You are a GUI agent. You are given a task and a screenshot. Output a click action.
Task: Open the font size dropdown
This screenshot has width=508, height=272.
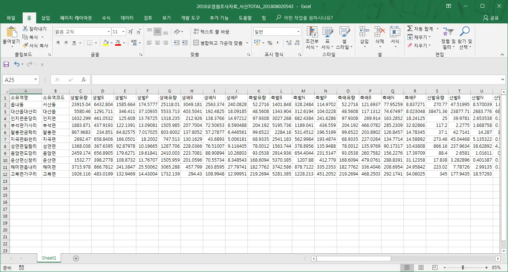pos(123,32)
